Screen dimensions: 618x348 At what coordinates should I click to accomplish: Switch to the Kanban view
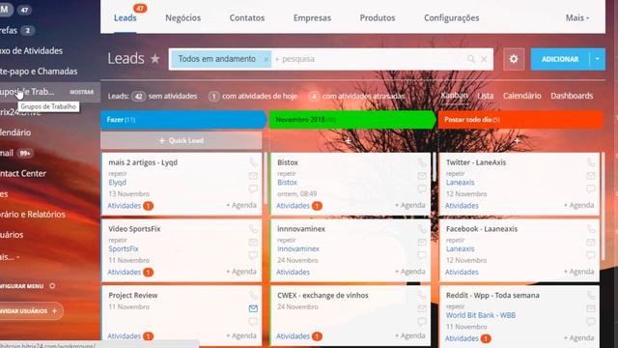pos(454,96)
